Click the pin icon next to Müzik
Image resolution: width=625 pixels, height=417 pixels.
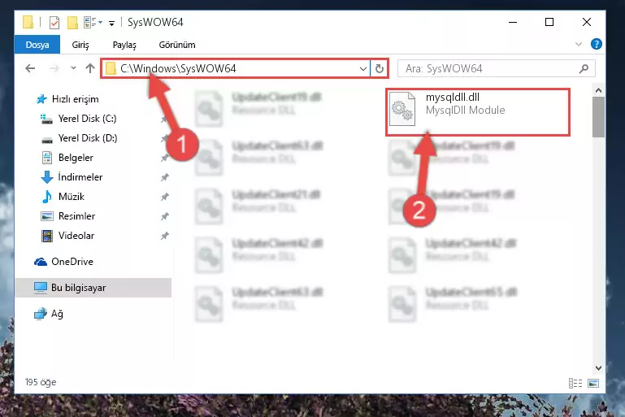(165, 197)
